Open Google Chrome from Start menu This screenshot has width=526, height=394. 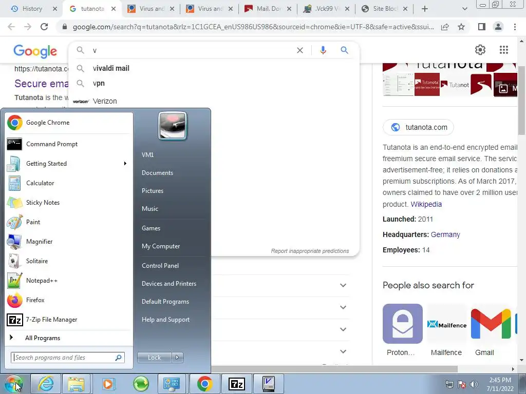tap(69, 123)
